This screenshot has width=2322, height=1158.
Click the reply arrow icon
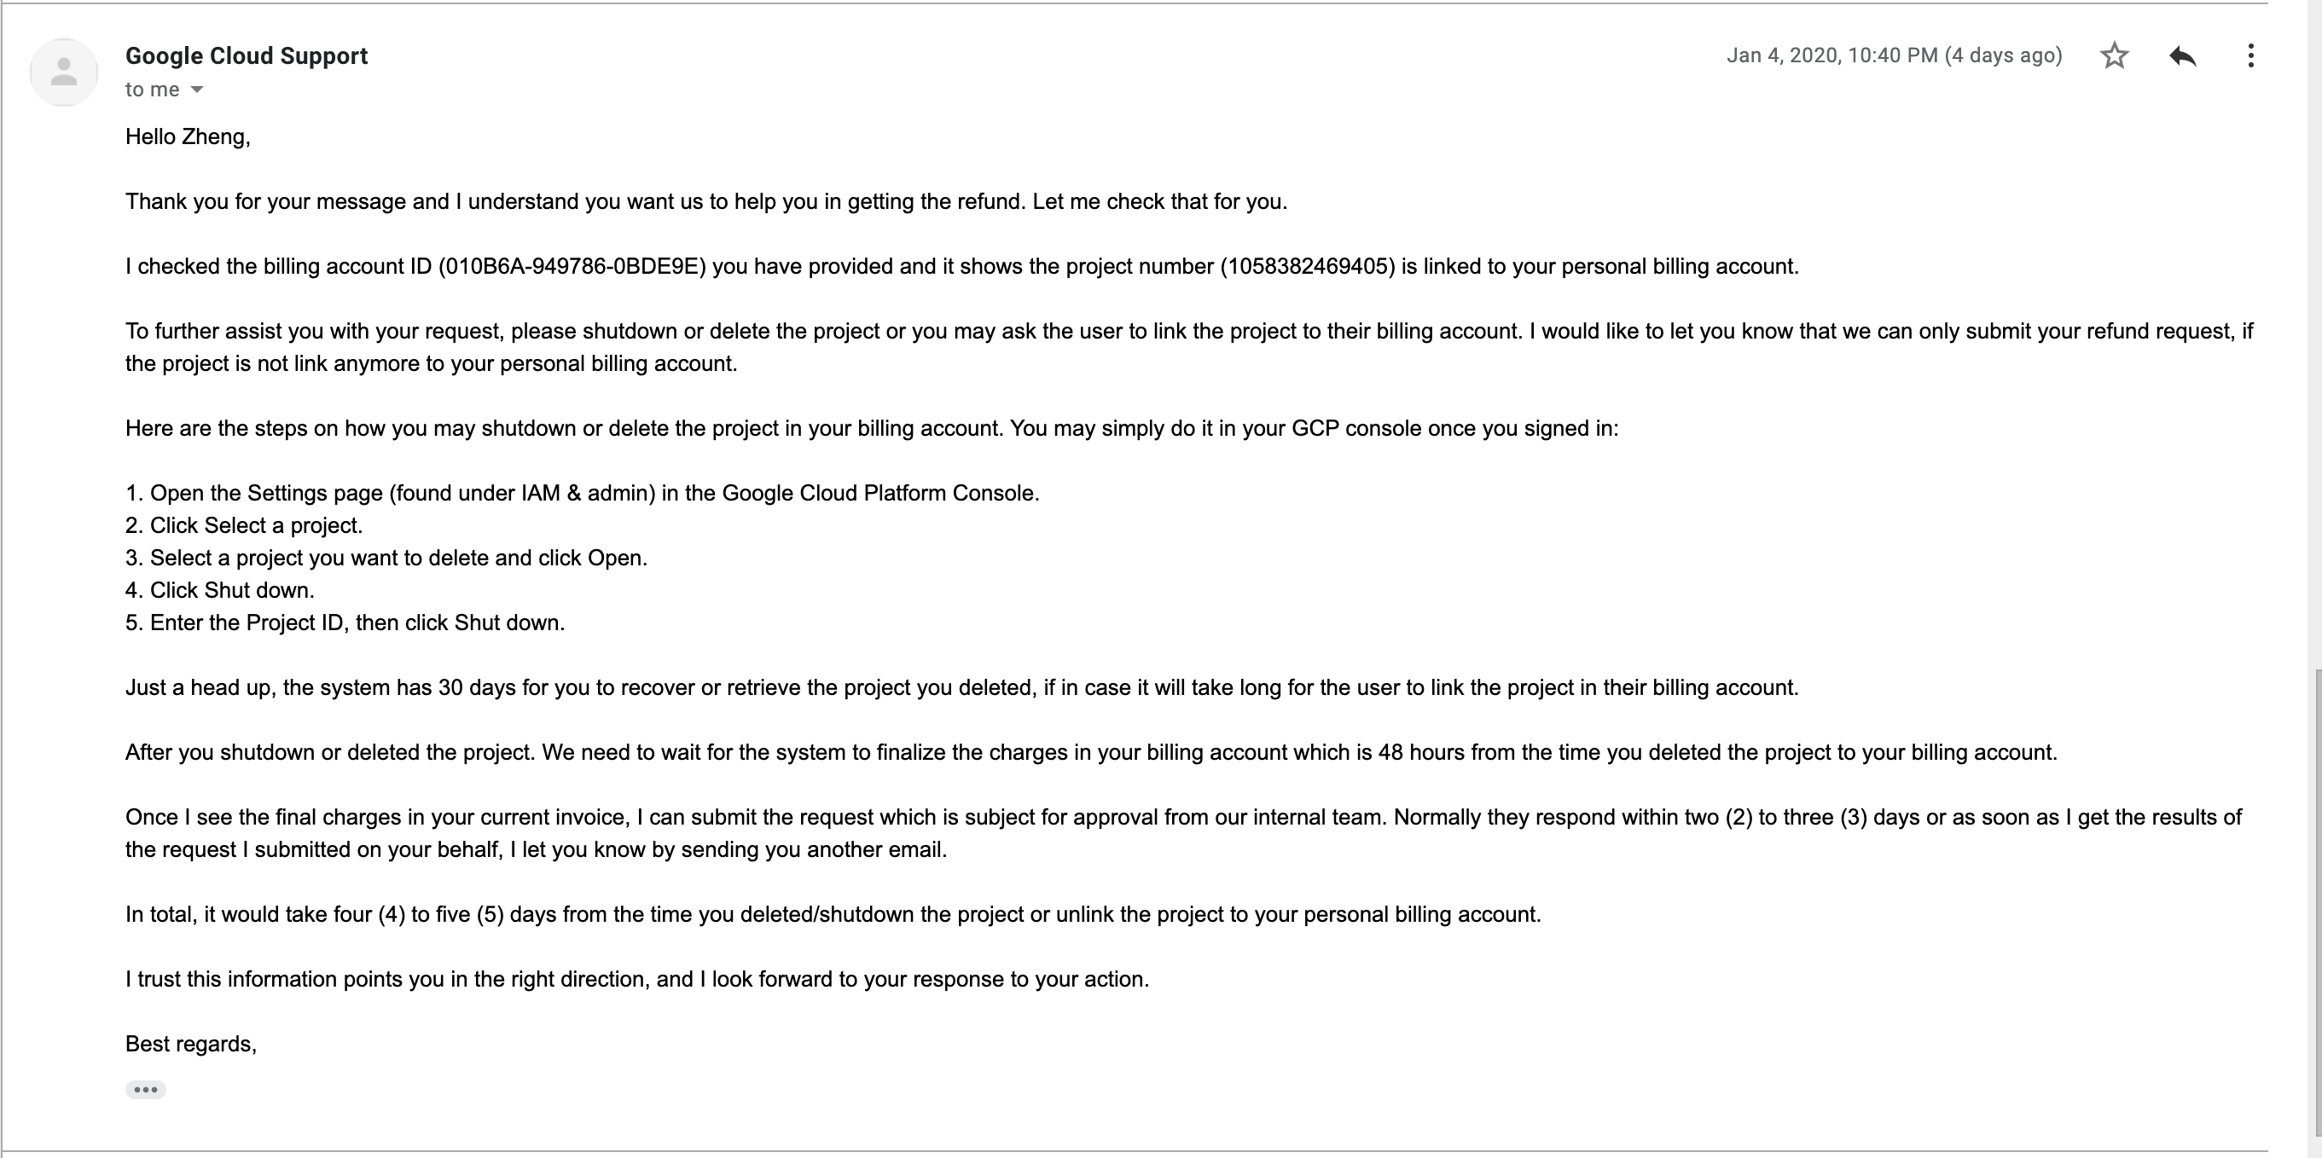click(x=2182, y=56)
